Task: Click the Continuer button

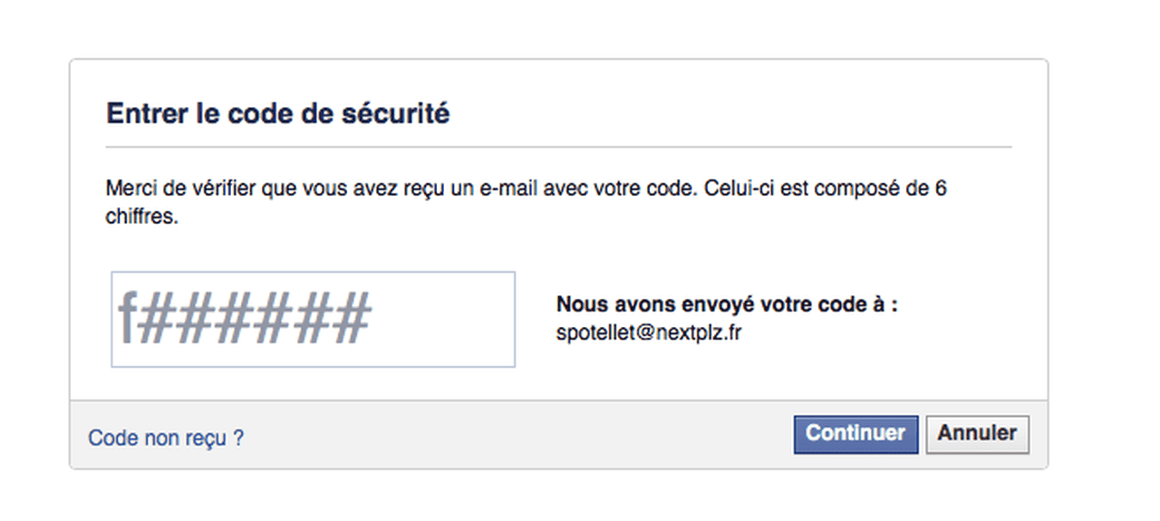Action: 855,434
